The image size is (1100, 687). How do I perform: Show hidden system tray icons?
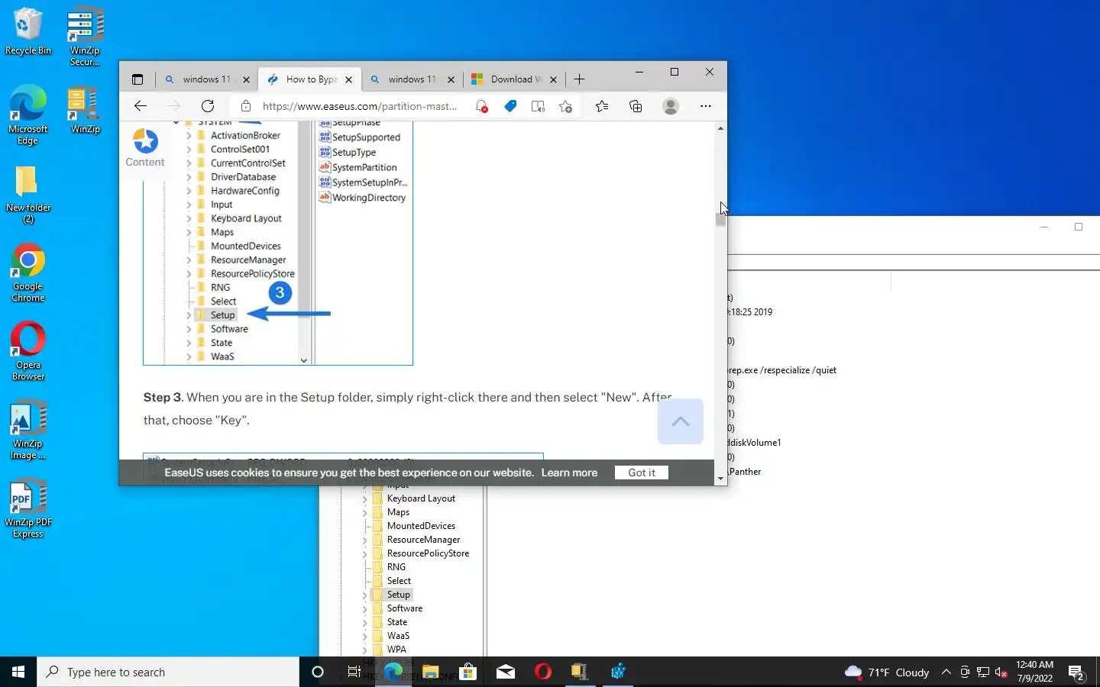coord(946,672)
